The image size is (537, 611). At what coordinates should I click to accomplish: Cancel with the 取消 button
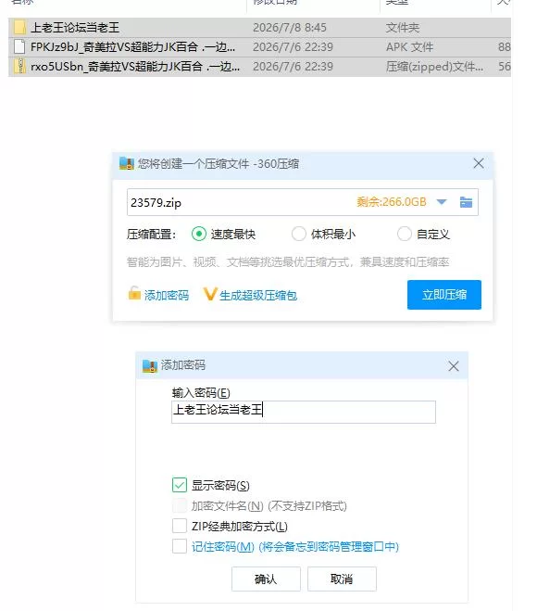[x=342, y=579]
